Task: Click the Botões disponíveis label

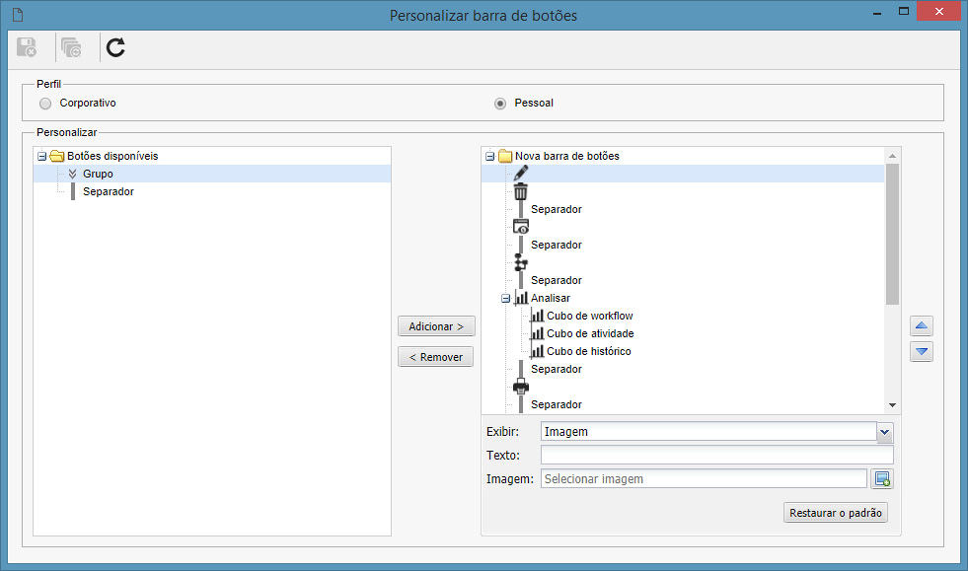Action: 112,156
